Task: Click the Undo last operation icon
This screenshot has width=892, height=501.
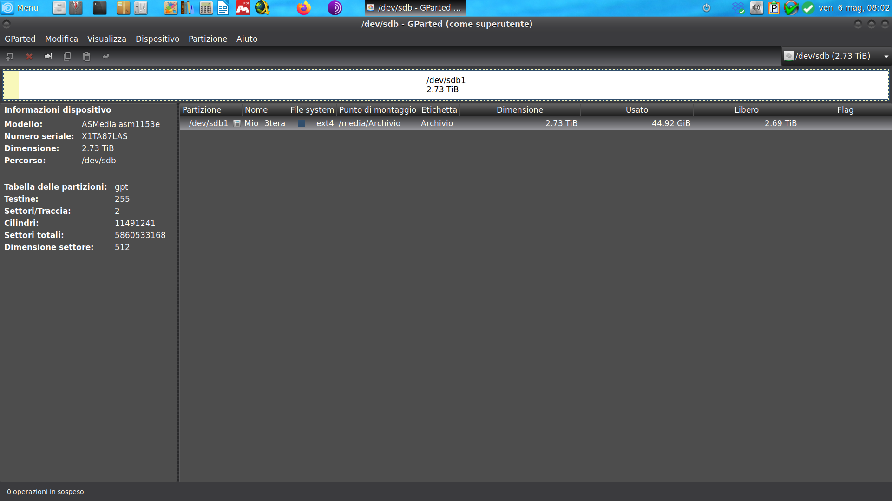Action: click(106, 56)
